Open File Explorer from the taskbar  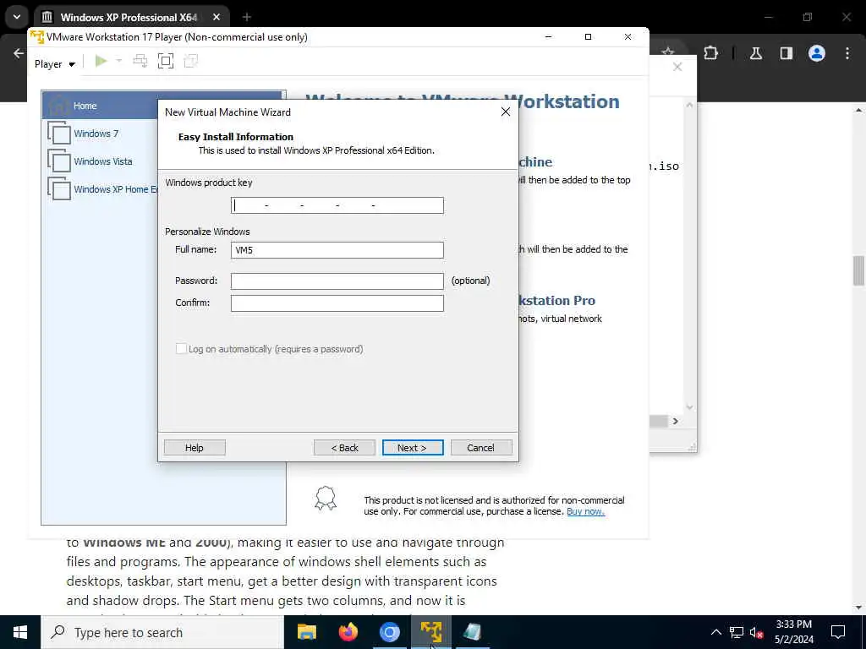tap(306, 632)
